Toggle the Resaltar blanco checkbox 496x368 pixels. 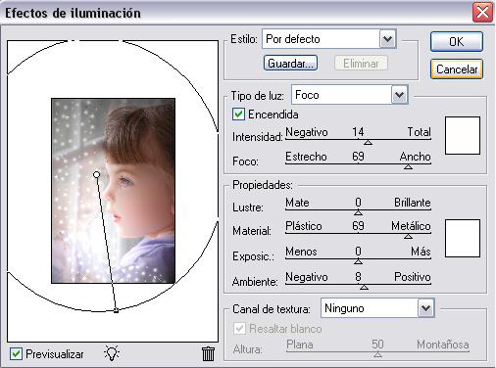(239, 329)
